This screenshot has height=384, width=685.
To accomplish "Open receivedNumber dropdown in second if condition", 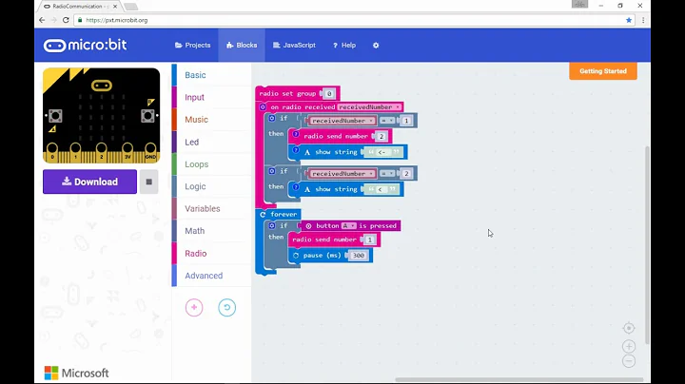I will [342, 174].
